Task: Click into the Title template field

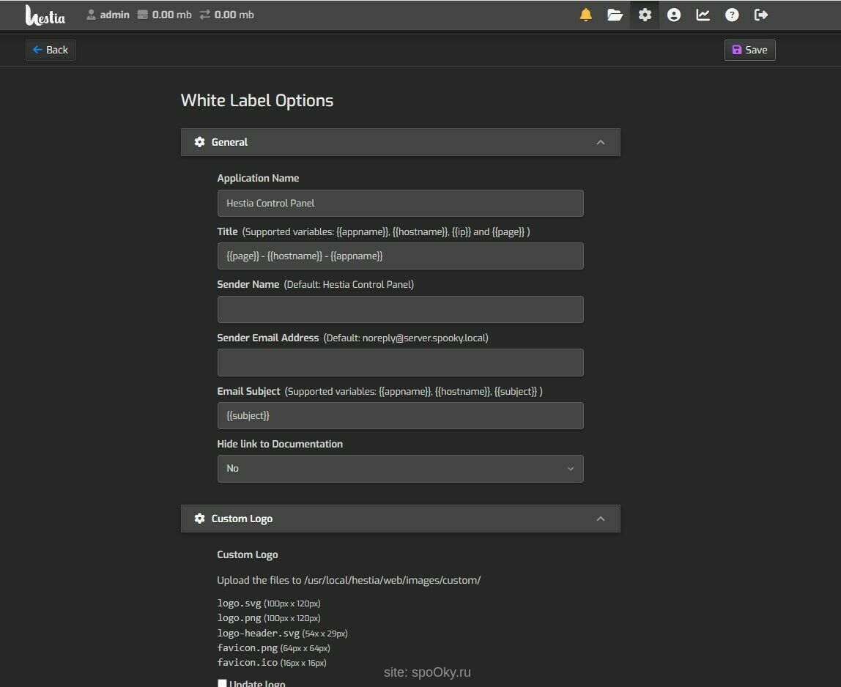Action: (x=400, y=256)
